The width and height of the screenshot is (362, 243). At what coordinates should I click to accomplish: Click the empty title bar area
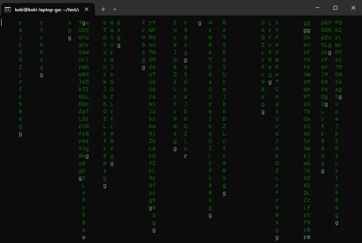tap(215, 9)
